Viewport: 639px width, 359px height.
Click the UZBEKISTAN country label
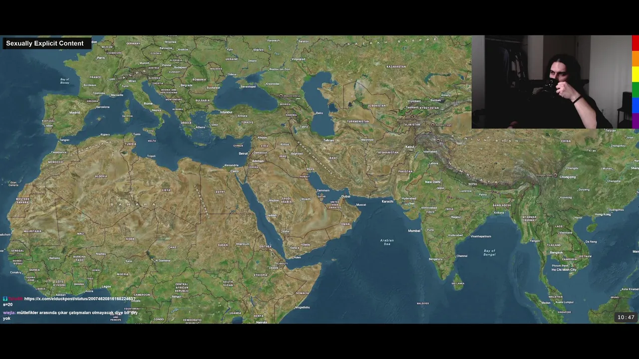point(377,106)
